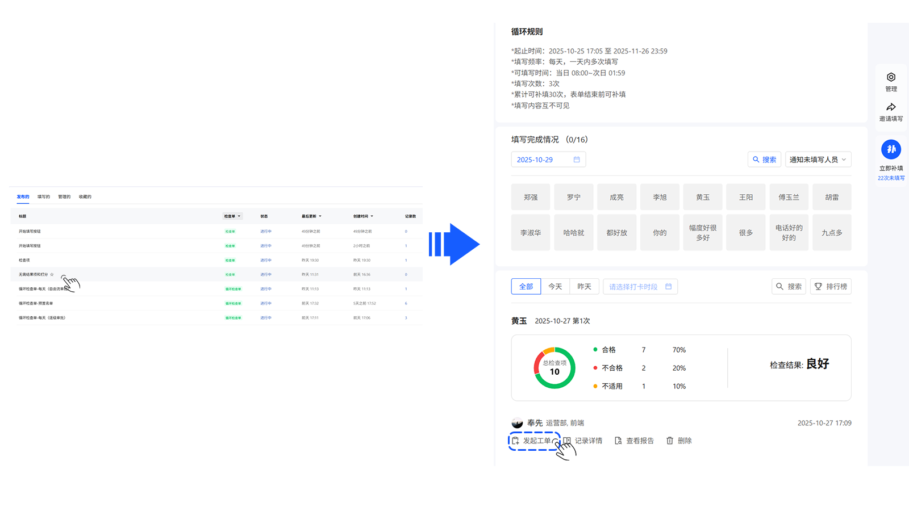This screenshot has height=511, width=909.
Task: Switch to the 收藏的 tab
Action: coord(84,196)
